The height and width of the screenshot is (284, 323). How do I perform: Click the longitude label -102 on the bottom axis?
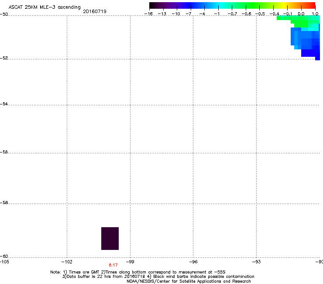(67, 262)
